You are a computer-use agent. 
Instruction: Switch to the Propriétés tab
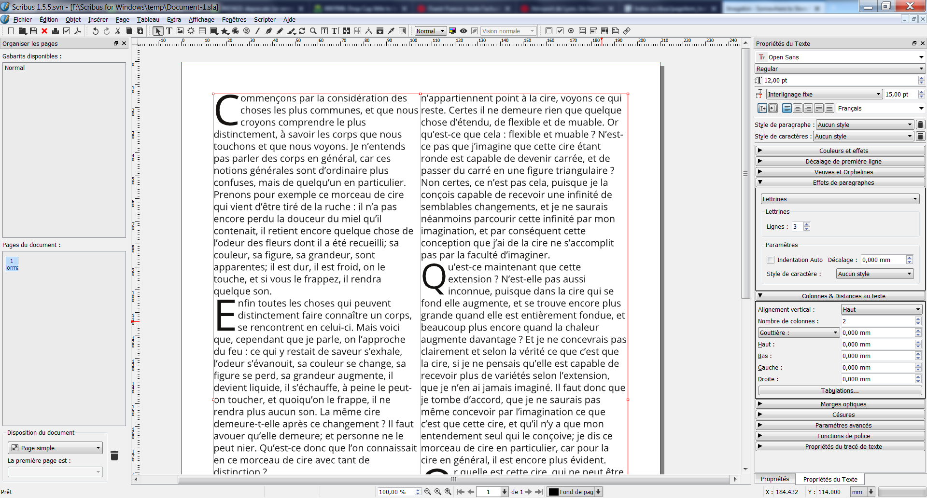click(775, 479)
